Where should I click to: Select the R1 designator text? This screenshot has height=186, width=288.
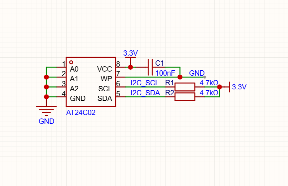point(169,83)
